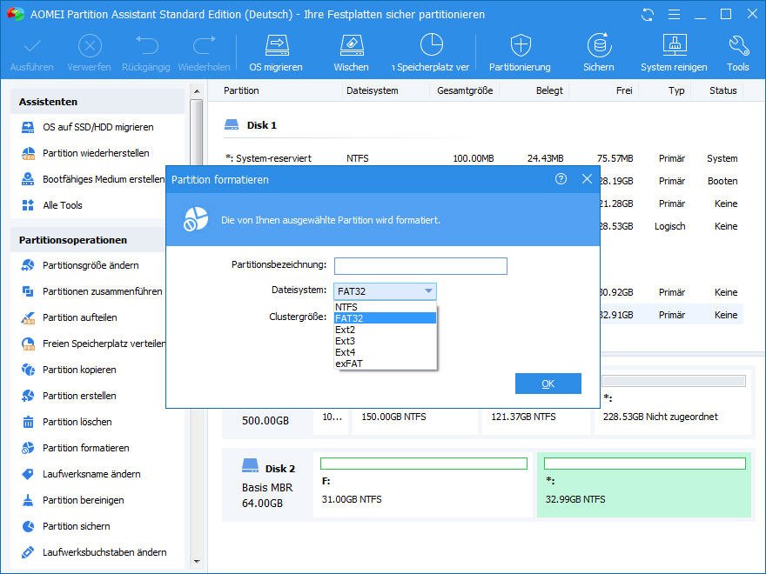Open Partition wiederherstellen in the sidebar
Screen dimensions: 766x574
point(85,153)
